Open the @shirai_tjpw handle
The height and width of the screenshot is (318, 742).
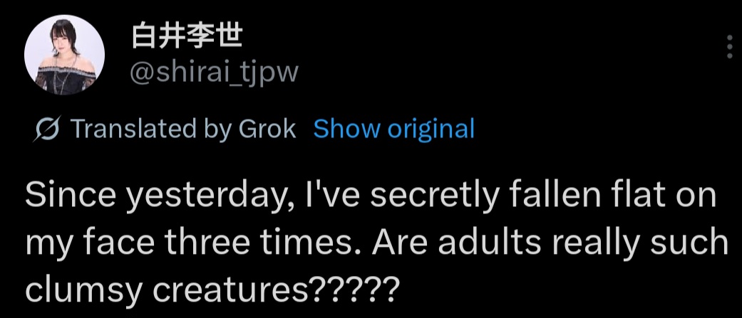pyautogui.click(x=215, y=71)
